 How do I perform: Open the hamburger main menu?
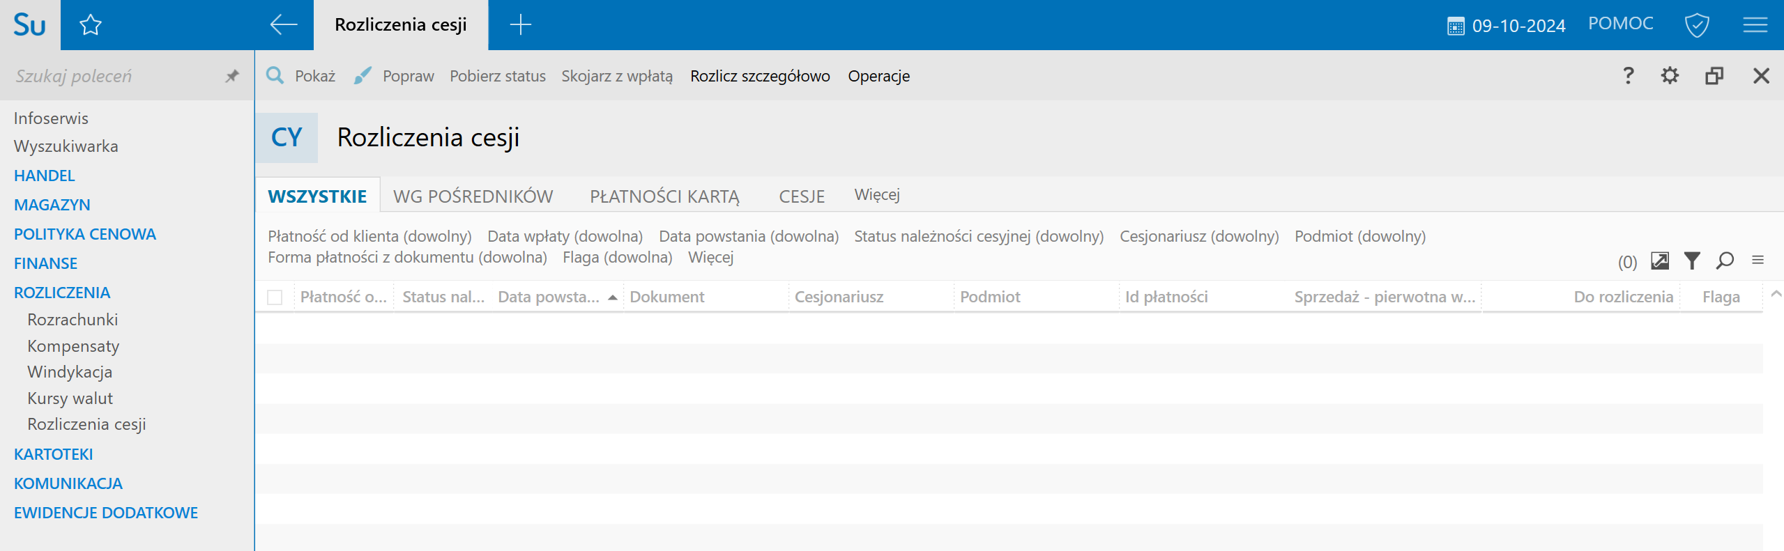1755,26
